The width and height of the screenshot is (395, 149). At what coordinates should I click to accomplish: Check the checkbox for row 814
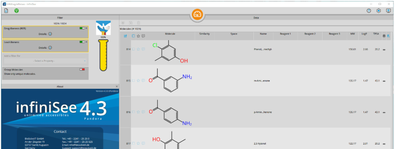133,49
